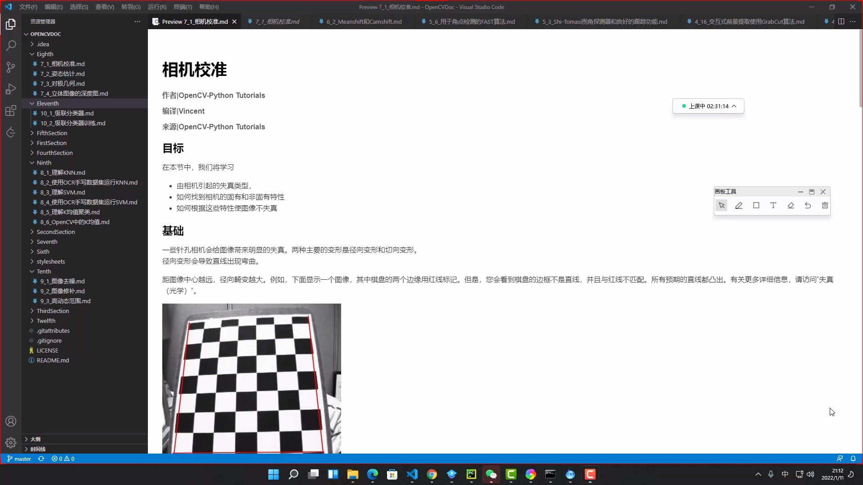Select the text tool in the drawing toolbar
863x485 pixels.
point(773,205)
